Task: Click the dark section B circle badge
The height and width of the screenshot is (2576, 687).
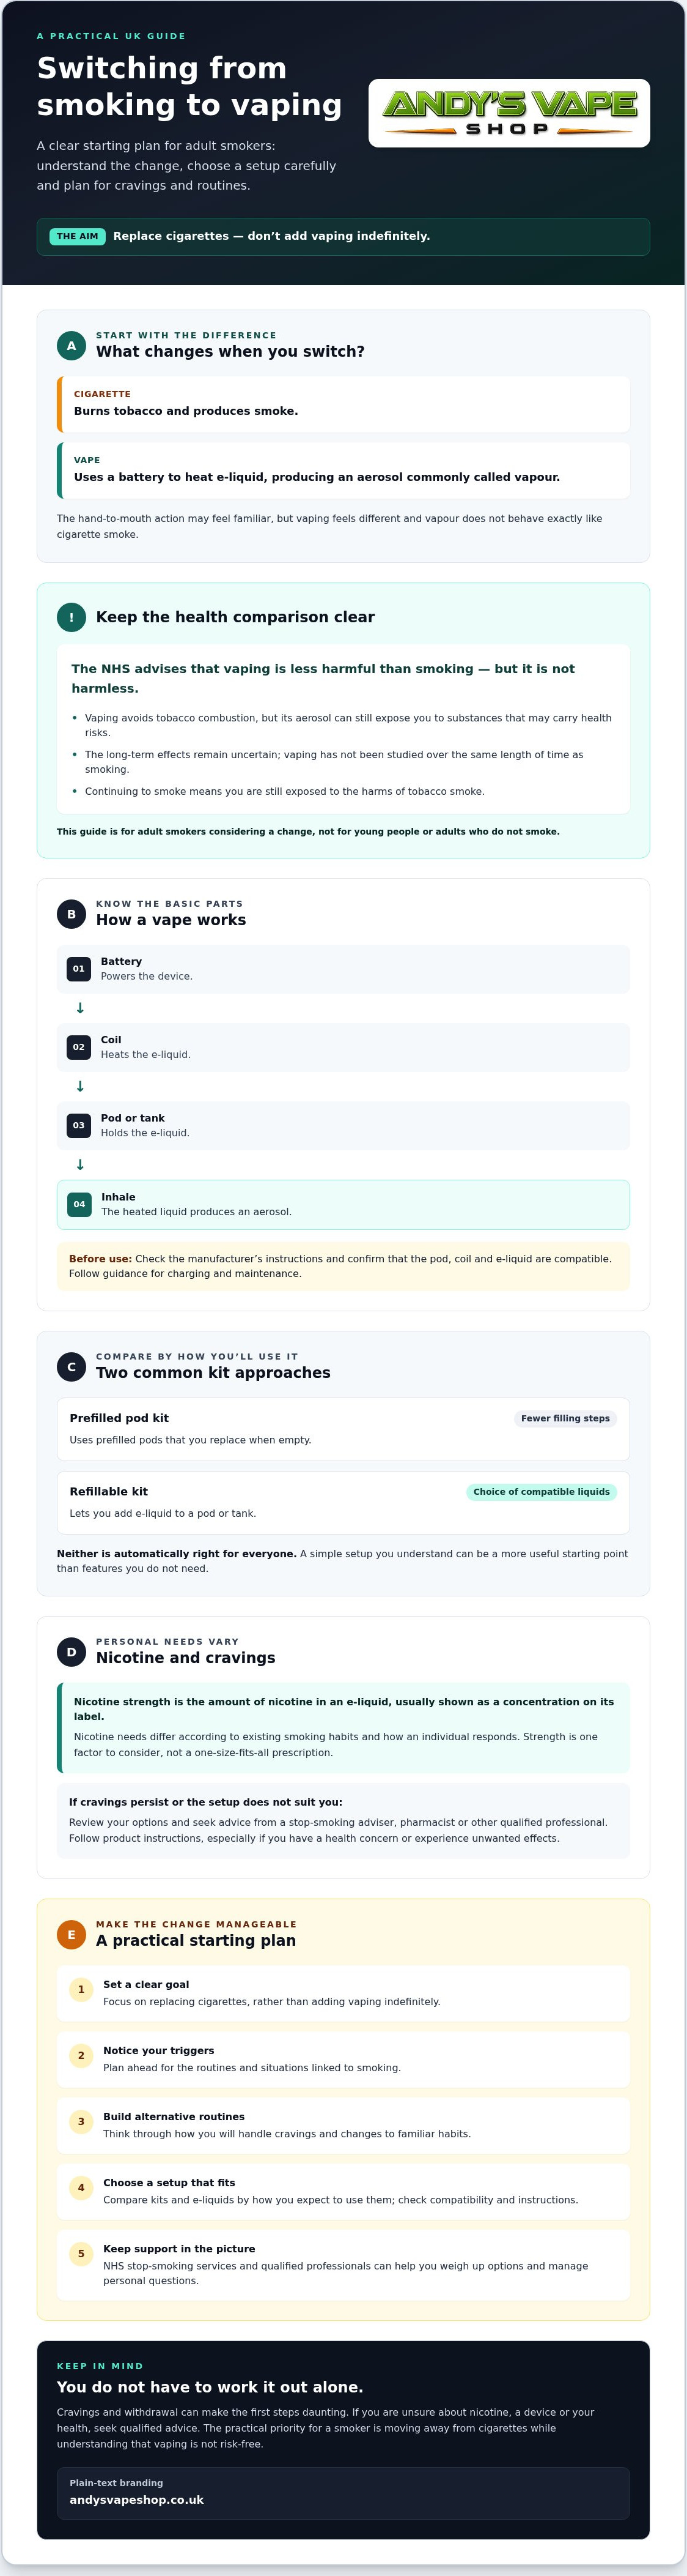Action: [x=71, y=913]
